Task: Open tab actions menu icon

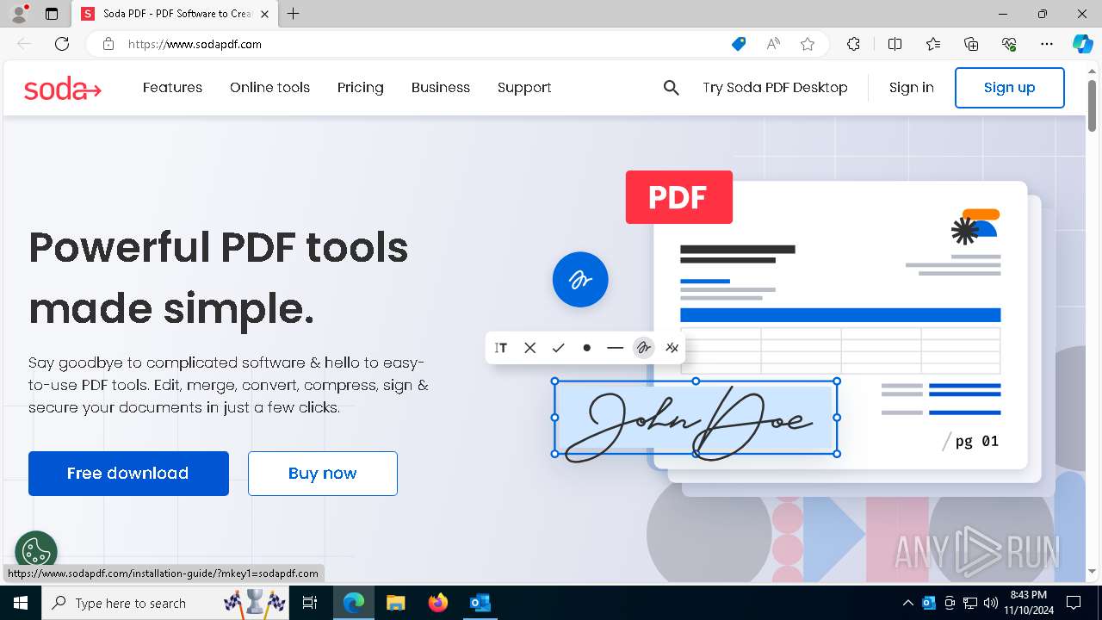Action: point(52,14)
